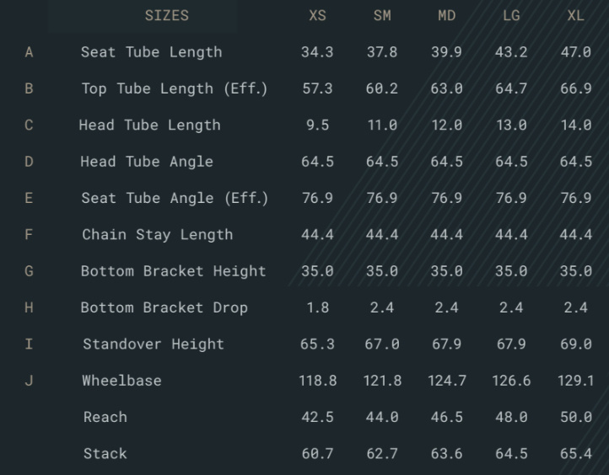Select the XL size column header
Image resolution: width=609 pixels, height=475 pixels.
(x=575, y=15)
